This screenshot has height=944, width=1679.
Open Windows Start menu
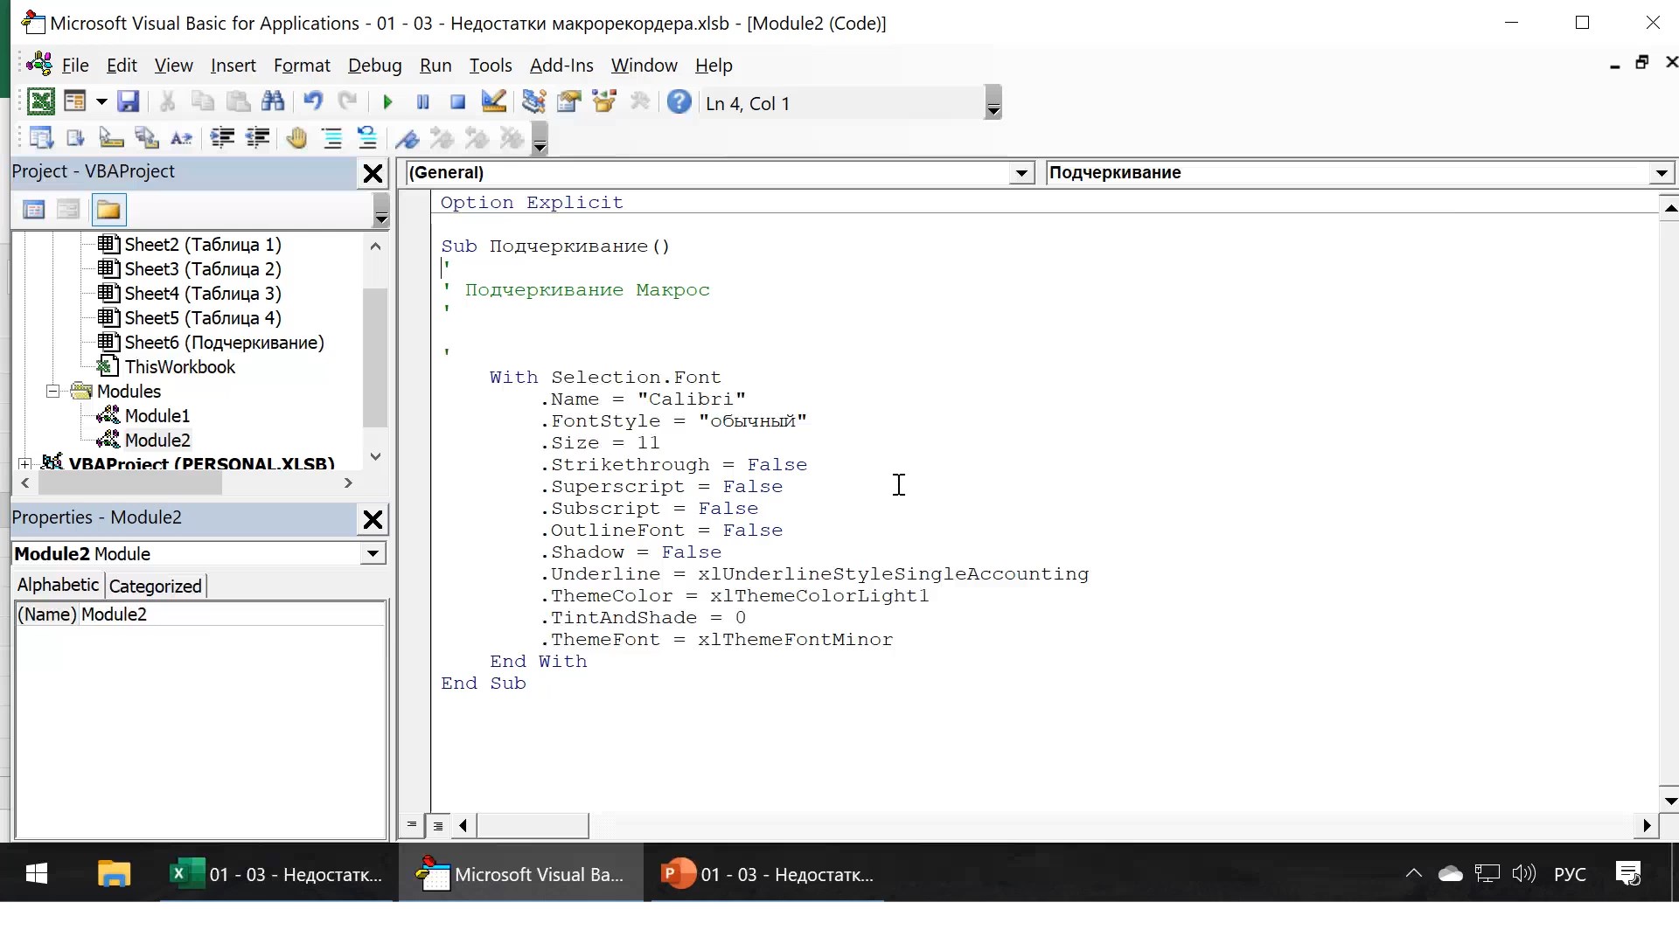[37, 874]
